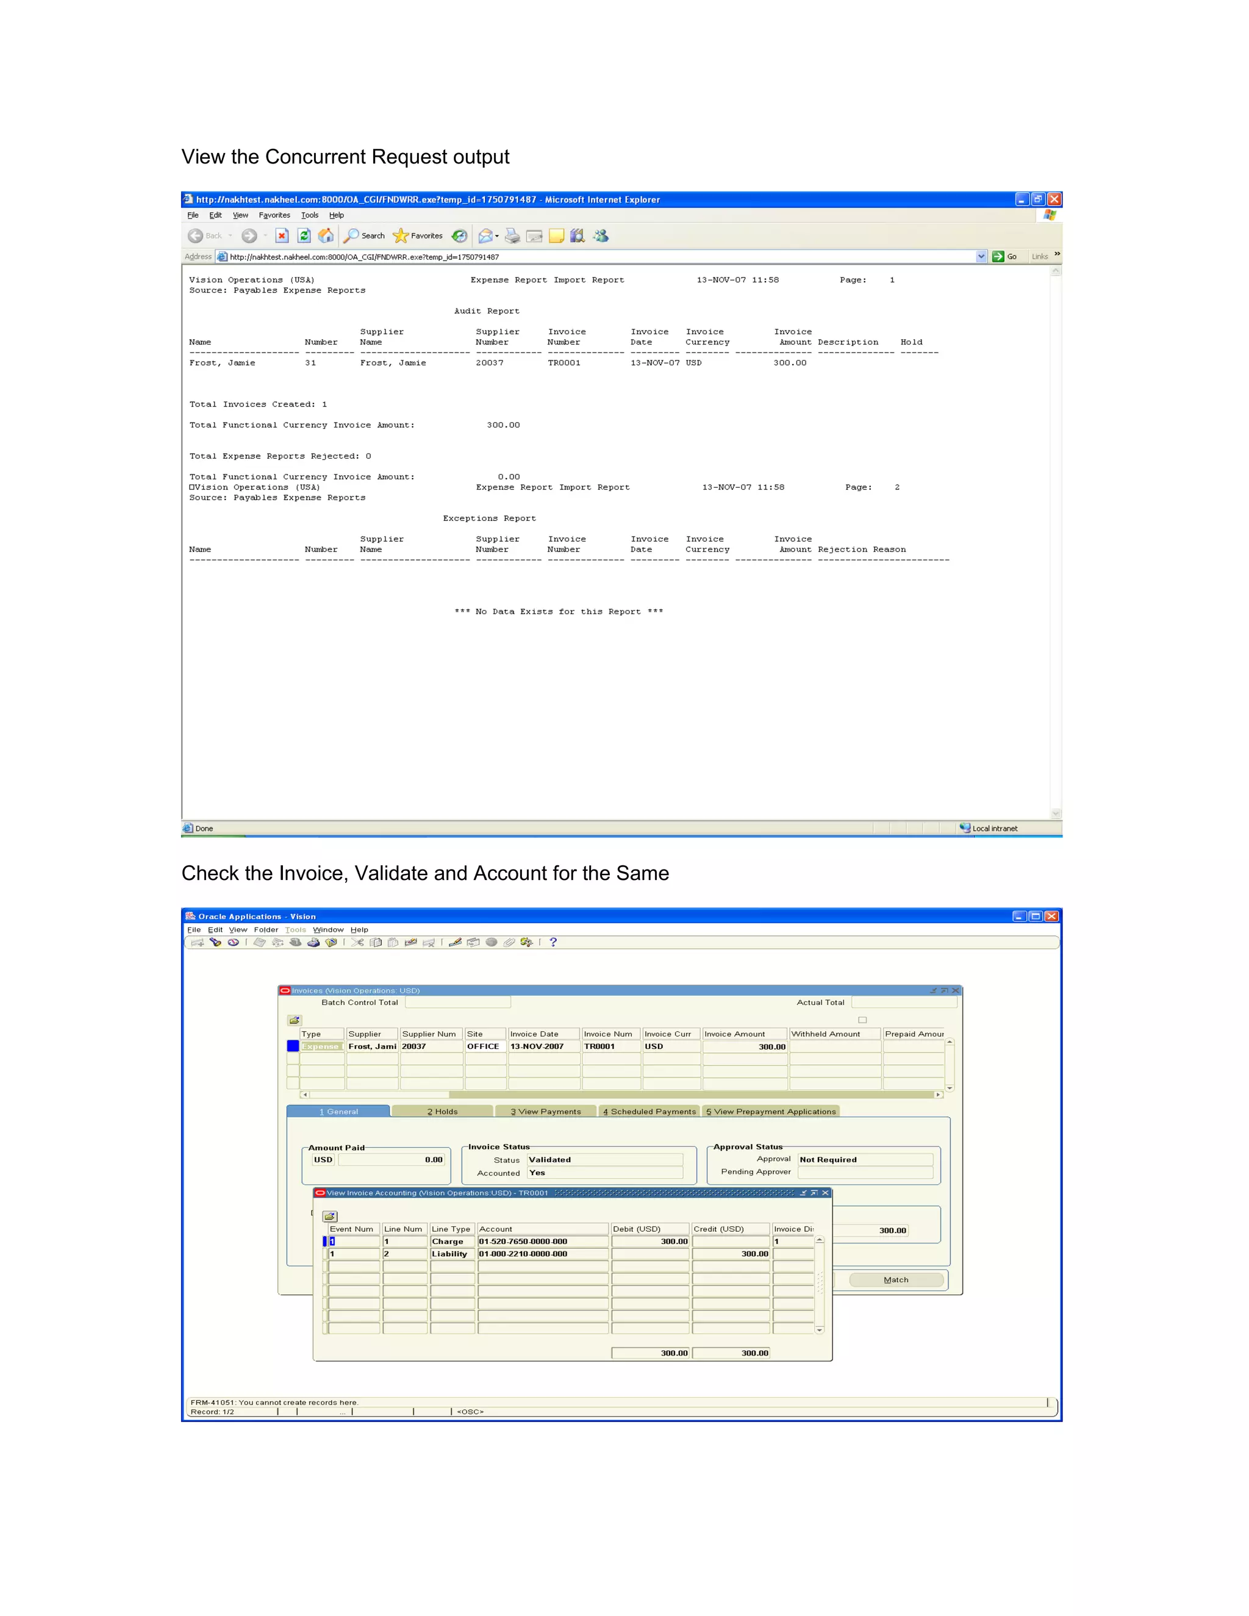Switch to 5 View Prepayment Applications tab
This screenshot has height=1616, width=1249.
[771, 1111]
